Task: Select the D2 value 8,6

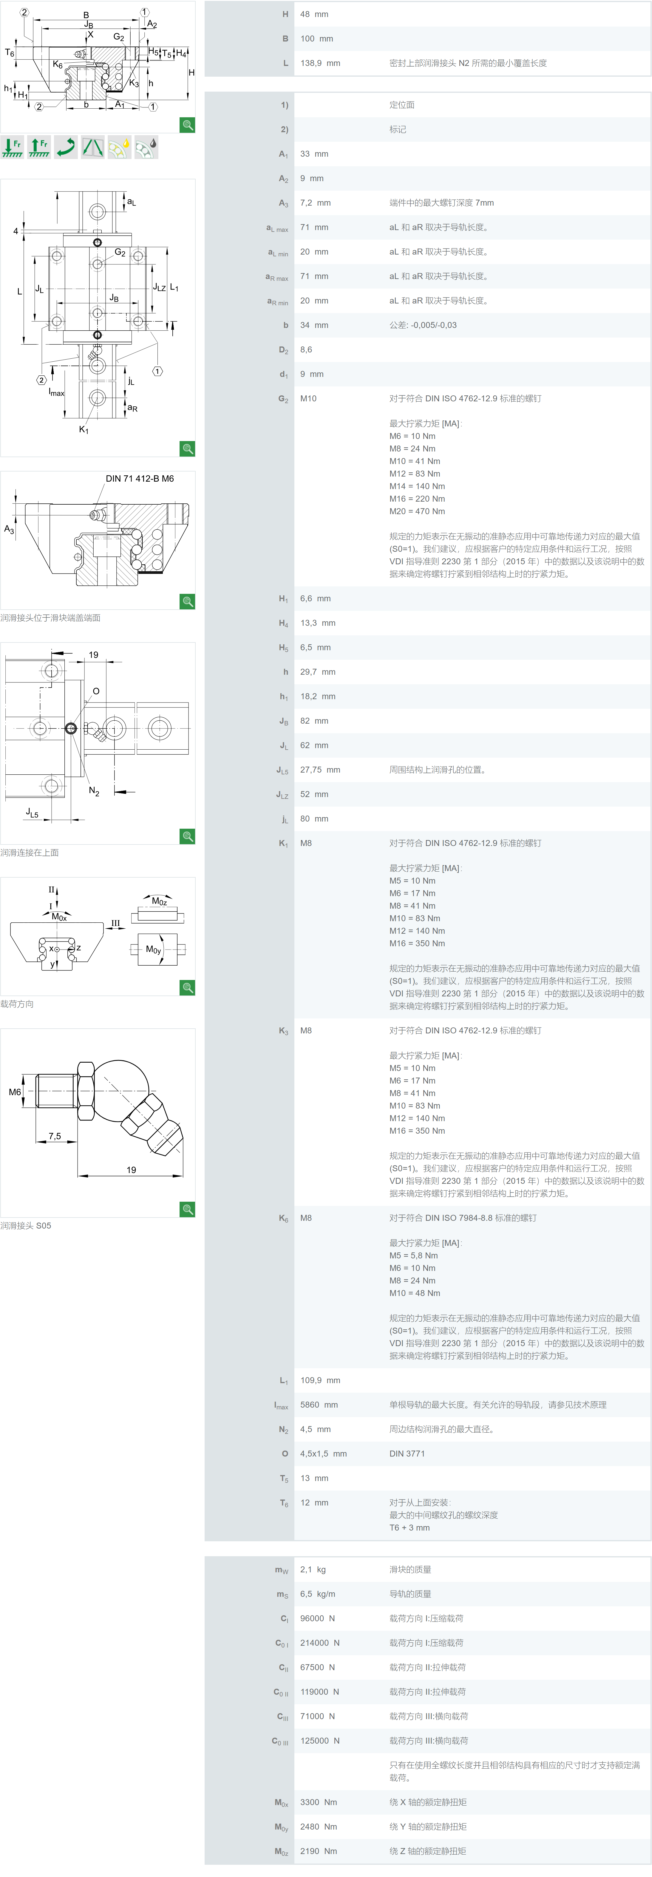Action: coord(306,350)
